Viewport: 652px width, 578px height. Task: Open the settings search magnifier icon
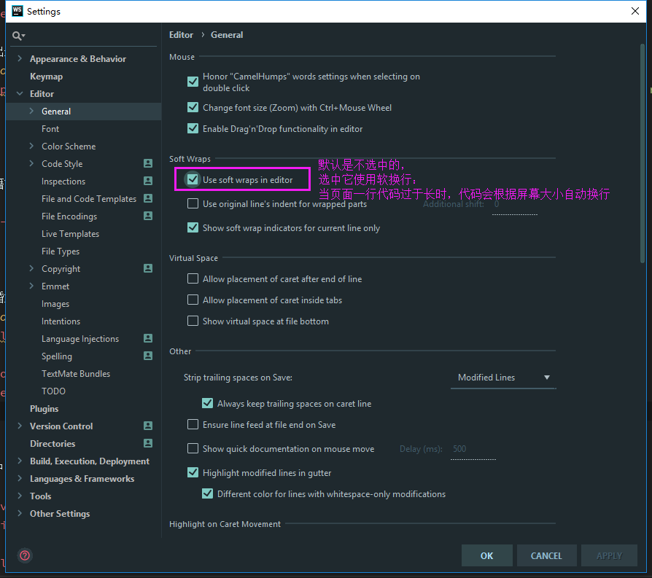[17, 35]
